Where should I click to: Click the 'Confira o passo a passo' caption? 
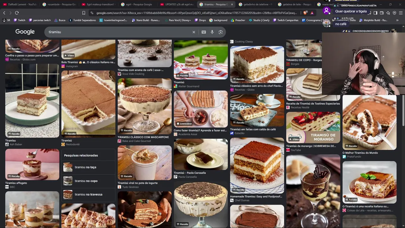point(32,55)
